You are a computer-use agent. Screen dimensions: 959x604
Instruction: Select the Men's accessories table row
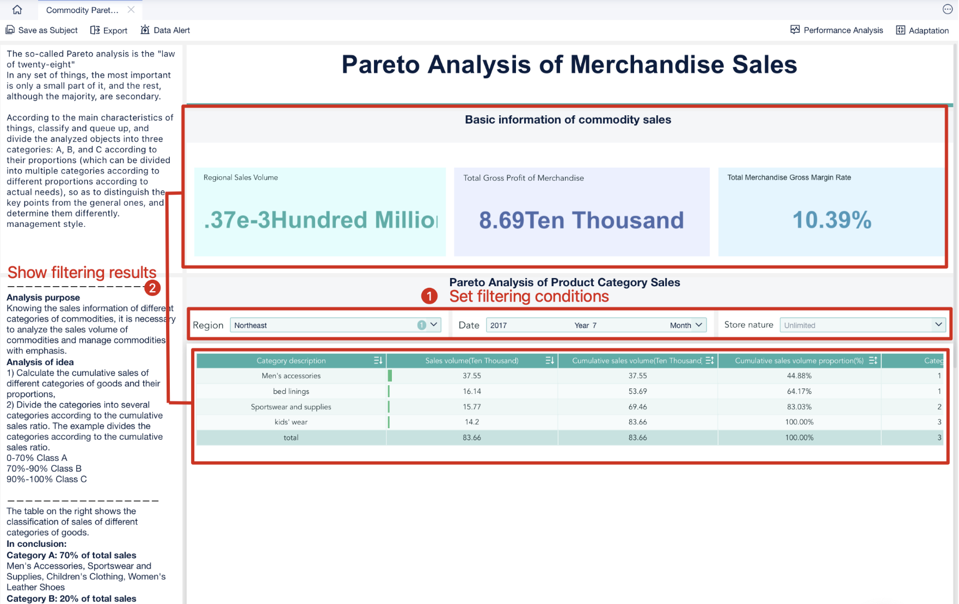click(291, 376)
